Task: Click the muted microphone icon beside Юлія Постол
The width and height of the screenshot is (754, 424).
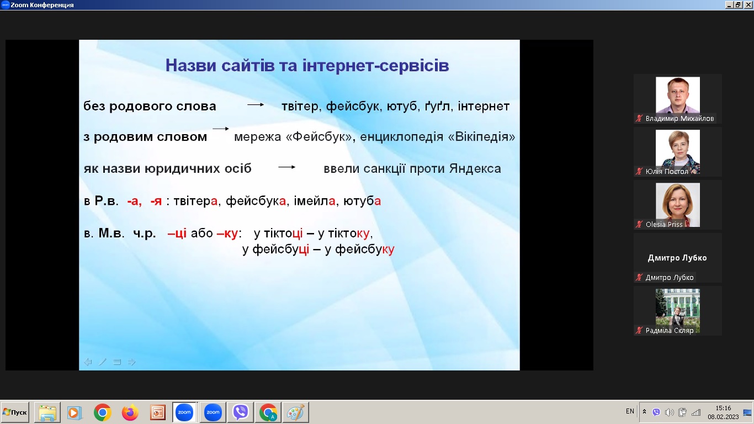Action: pyautogui.click(x=640, y=171)
